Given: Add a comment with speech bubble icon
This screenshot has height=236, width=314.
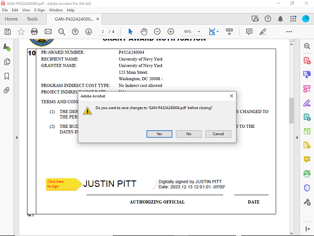Looking at the screenshot, I should [249, 31].
